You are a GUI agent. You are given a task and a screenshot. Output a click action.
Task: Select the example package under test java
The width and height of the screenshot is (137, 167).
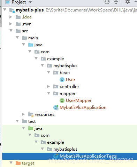point(55,142)
